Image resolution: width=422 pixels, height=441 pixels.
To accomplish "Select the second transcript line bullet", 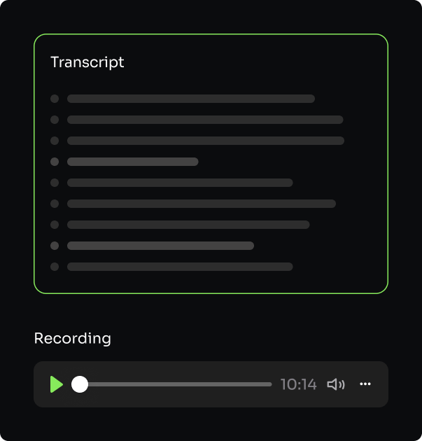I will (x=55, y=120).
